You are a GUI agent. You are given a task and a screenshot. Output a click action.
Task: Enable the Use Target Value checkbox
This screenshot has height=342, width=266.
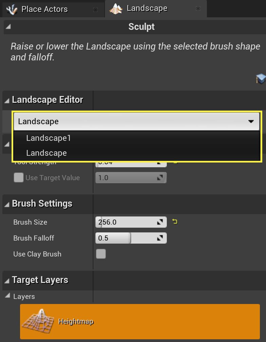pos(19,177)
